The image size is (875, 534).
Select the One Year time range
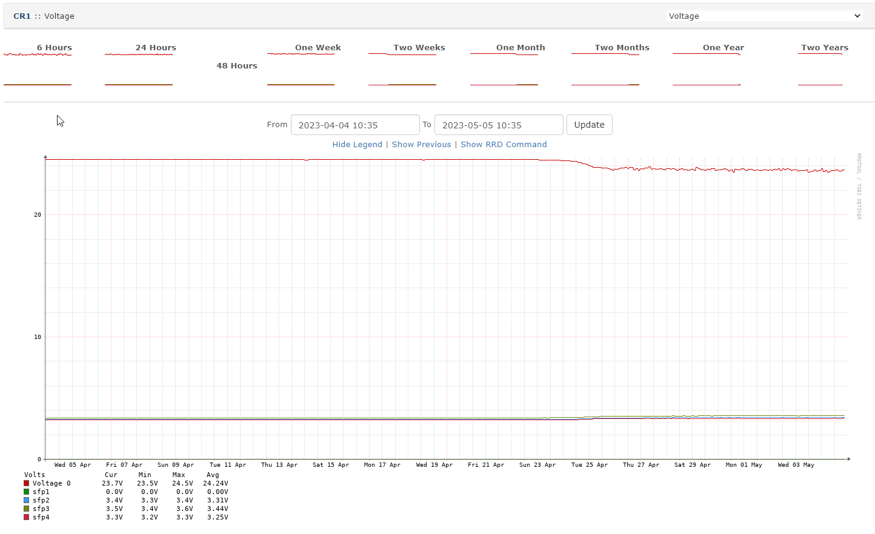coord(724,48)
